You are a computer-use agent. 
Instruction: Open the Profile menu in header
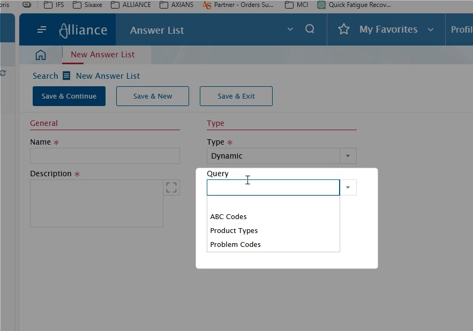click(462, 29)
